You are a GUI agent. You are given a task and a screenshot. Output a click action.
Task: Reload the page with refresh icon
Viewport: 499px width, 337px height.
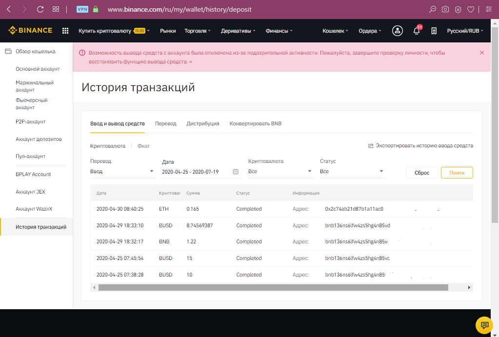point(40,9)
